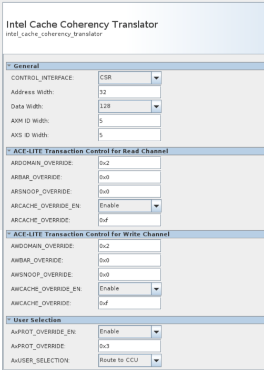Open ARCACHE_OVERRIDE_EN dropdown arrow
Screen dimensions: 264x370
pyautogui.click(x=156, y=206)
